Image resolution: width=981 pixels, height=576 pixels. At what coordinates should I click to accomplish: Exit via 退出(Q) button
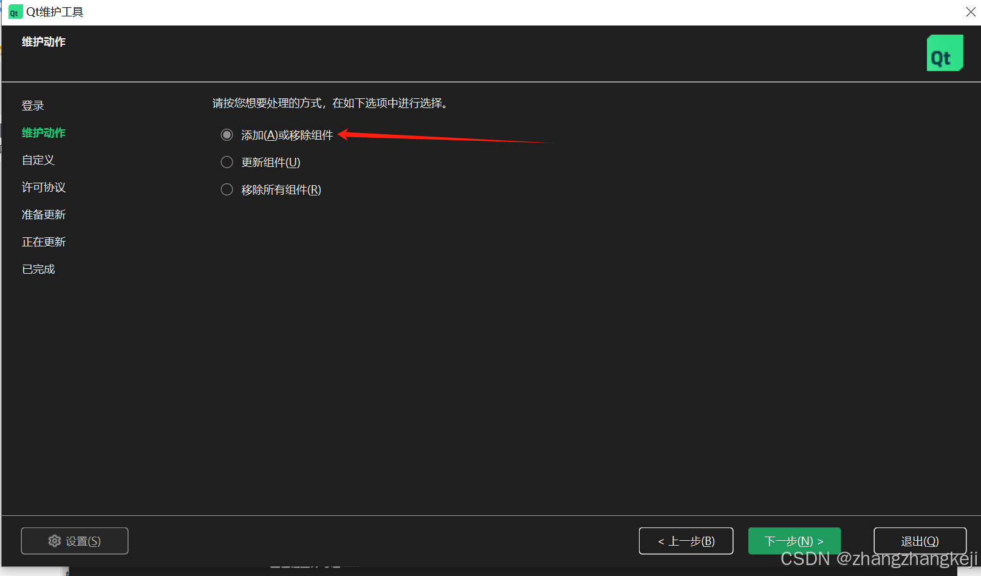click(920, 541)
